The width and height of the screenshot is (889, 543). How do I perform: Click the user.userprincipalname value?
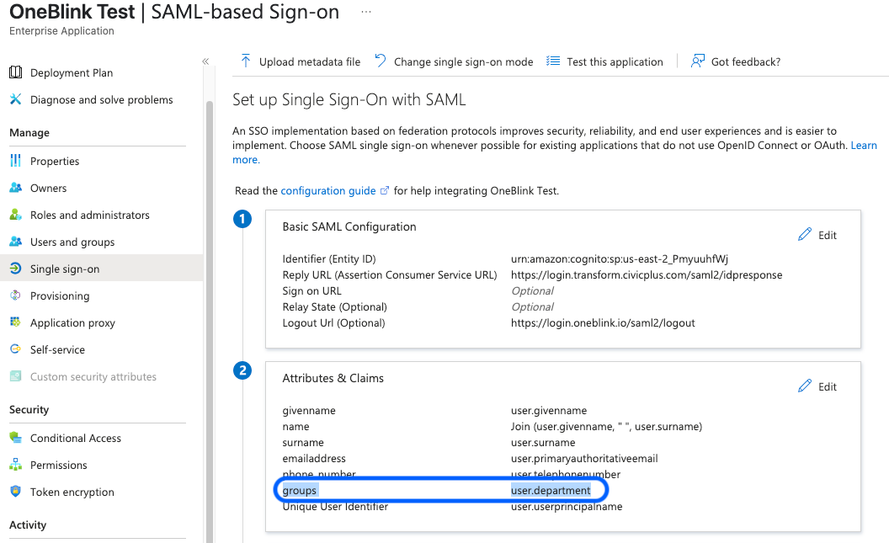pyautogui.click(x=567, y=507)
